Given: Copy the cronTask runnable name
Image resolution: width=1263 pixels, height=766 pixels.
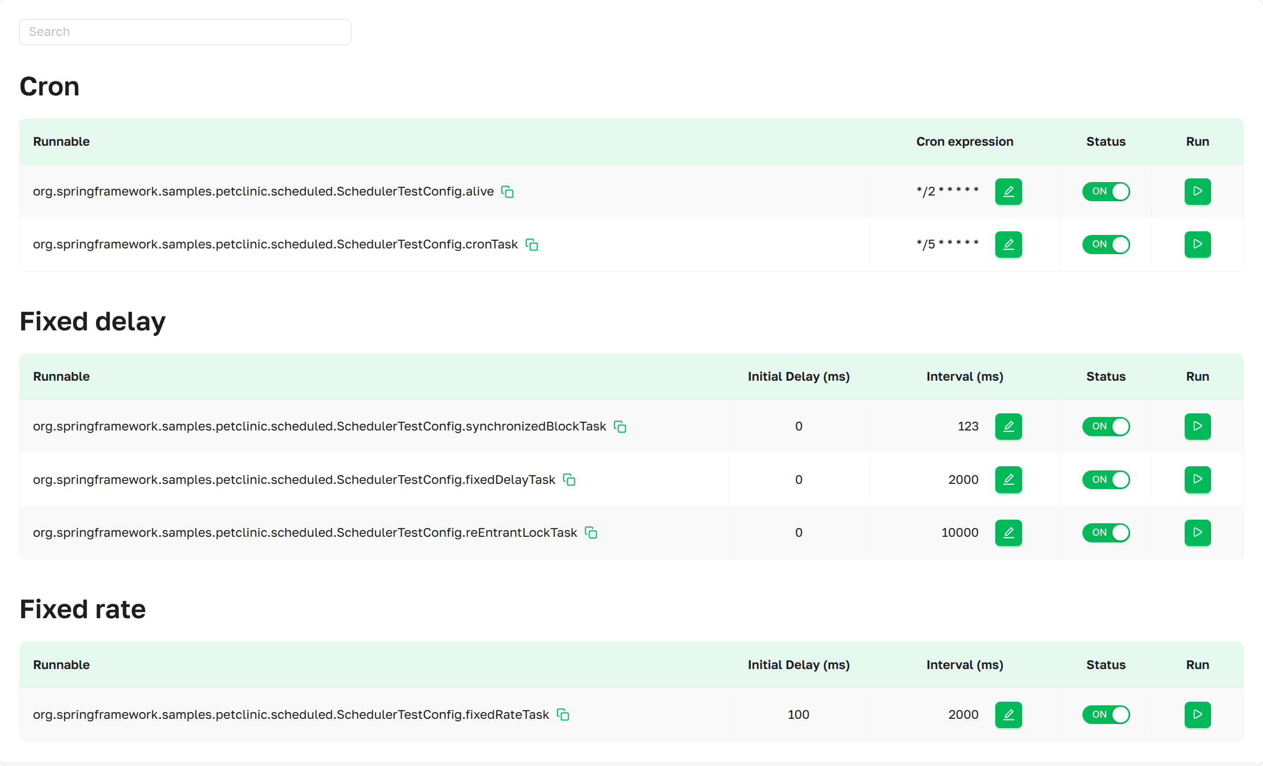Looking at the screenshot, I should point(531,245).
